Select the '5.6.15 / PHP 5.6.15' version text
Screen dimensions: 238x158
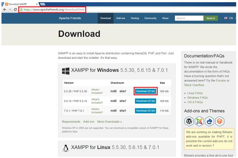[x=75, y=101]
